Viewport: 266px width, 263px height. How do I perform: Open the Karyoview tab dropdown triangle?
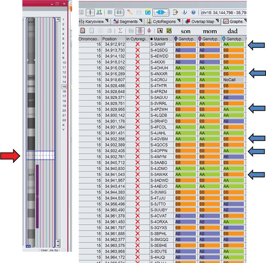coord(107,21)
